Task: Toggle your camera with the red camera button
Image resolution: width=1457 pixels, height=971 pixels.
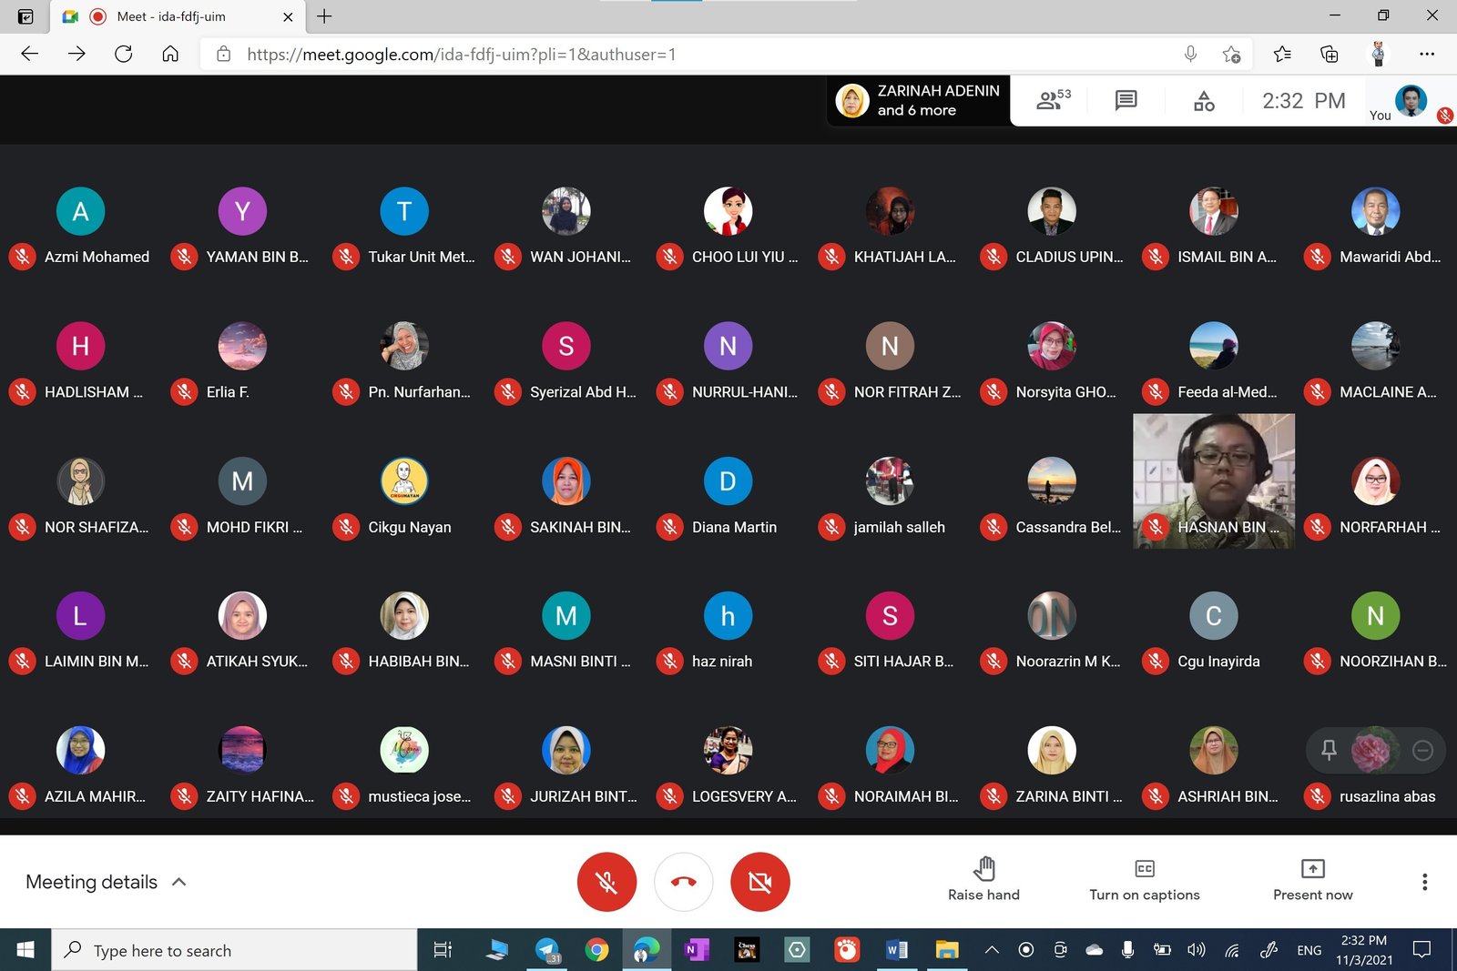Action: (760, 882)
